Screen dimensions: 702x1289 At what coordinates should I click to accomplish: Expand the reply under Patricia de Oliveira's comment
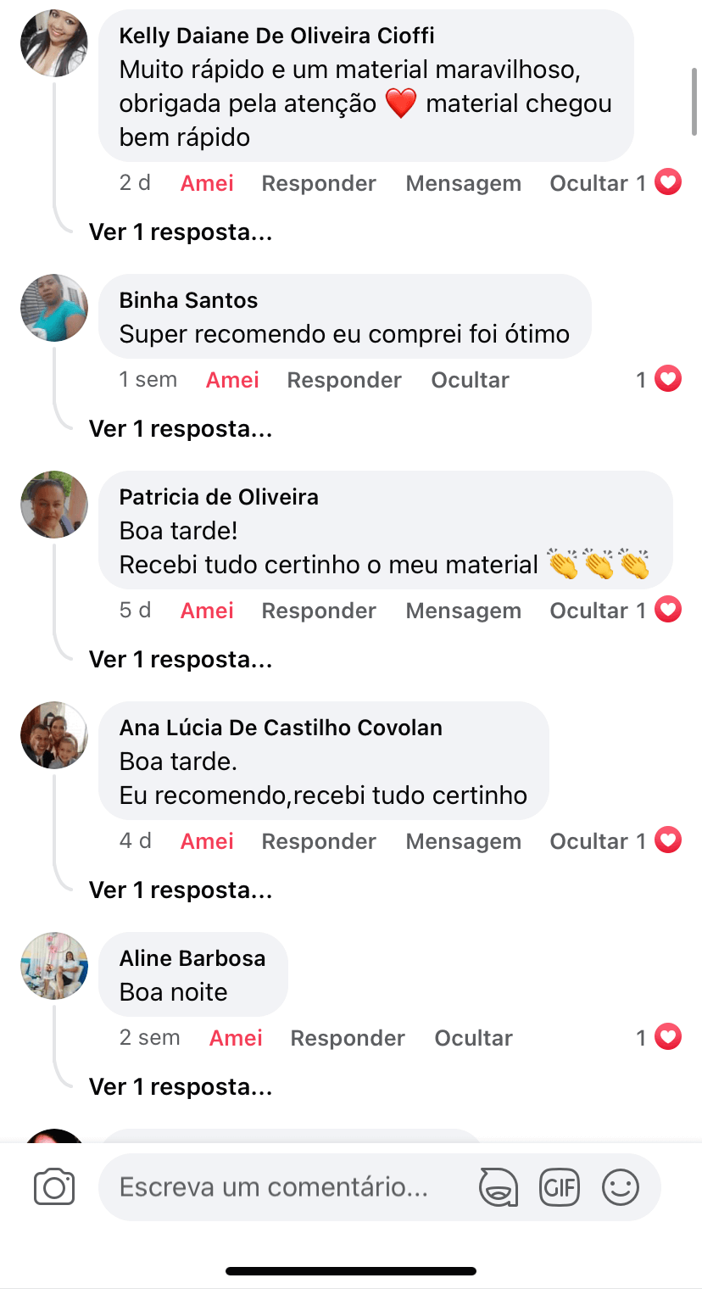click(181, 660)
